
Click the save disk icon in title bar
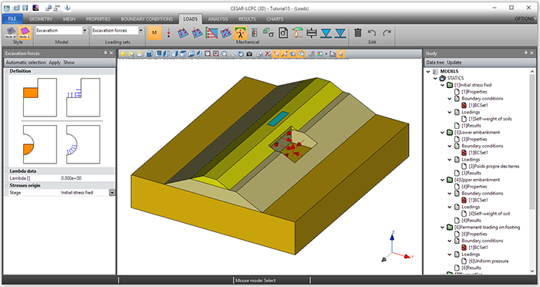tap(25, 8)
